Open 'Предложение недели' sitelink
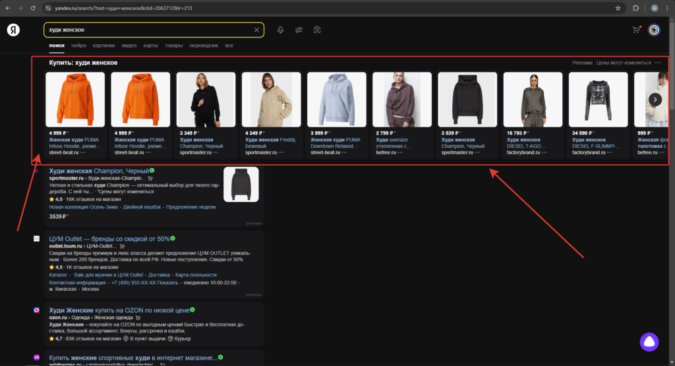 click(x=191, y=207)
